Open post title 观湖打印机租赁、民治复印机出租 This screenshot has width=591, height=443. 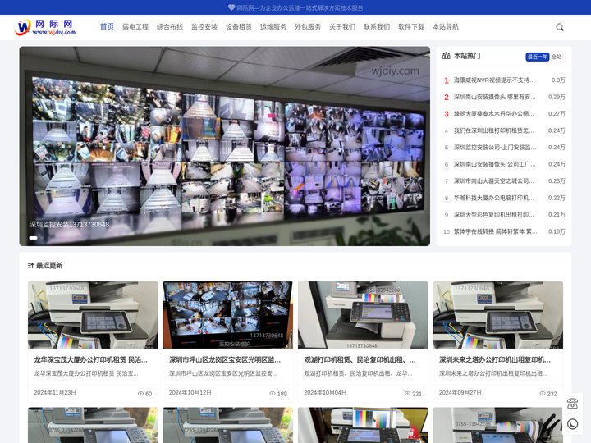click(x=360, y=360)
